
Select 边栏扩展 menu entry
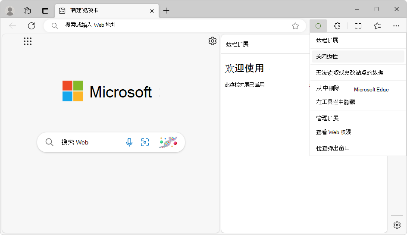coord(358,41)
